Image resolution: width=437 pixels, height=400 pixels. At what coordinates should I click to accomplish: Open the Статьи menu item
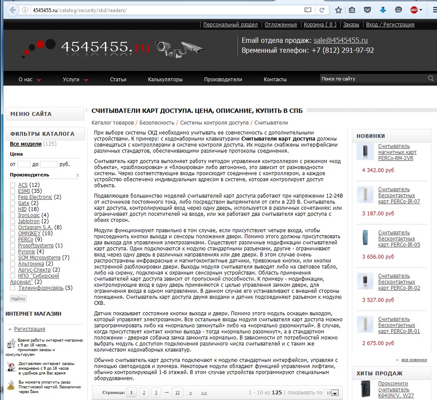tap(118, 79)
